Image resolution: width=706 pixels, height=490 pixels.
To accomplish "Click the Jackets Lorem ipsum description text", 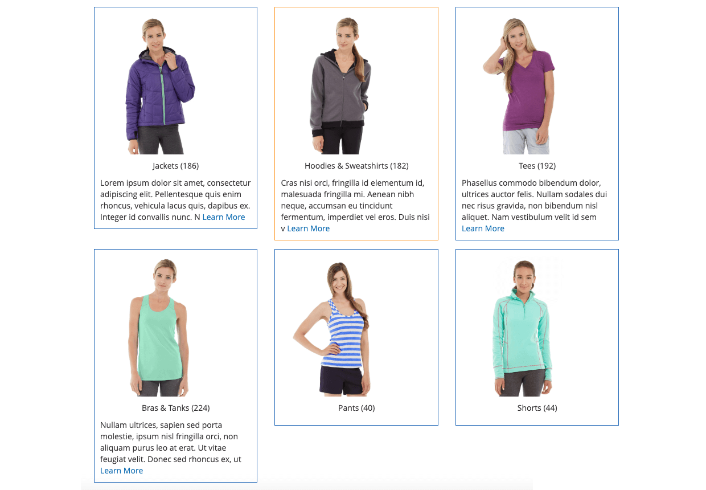I will 175,200.
